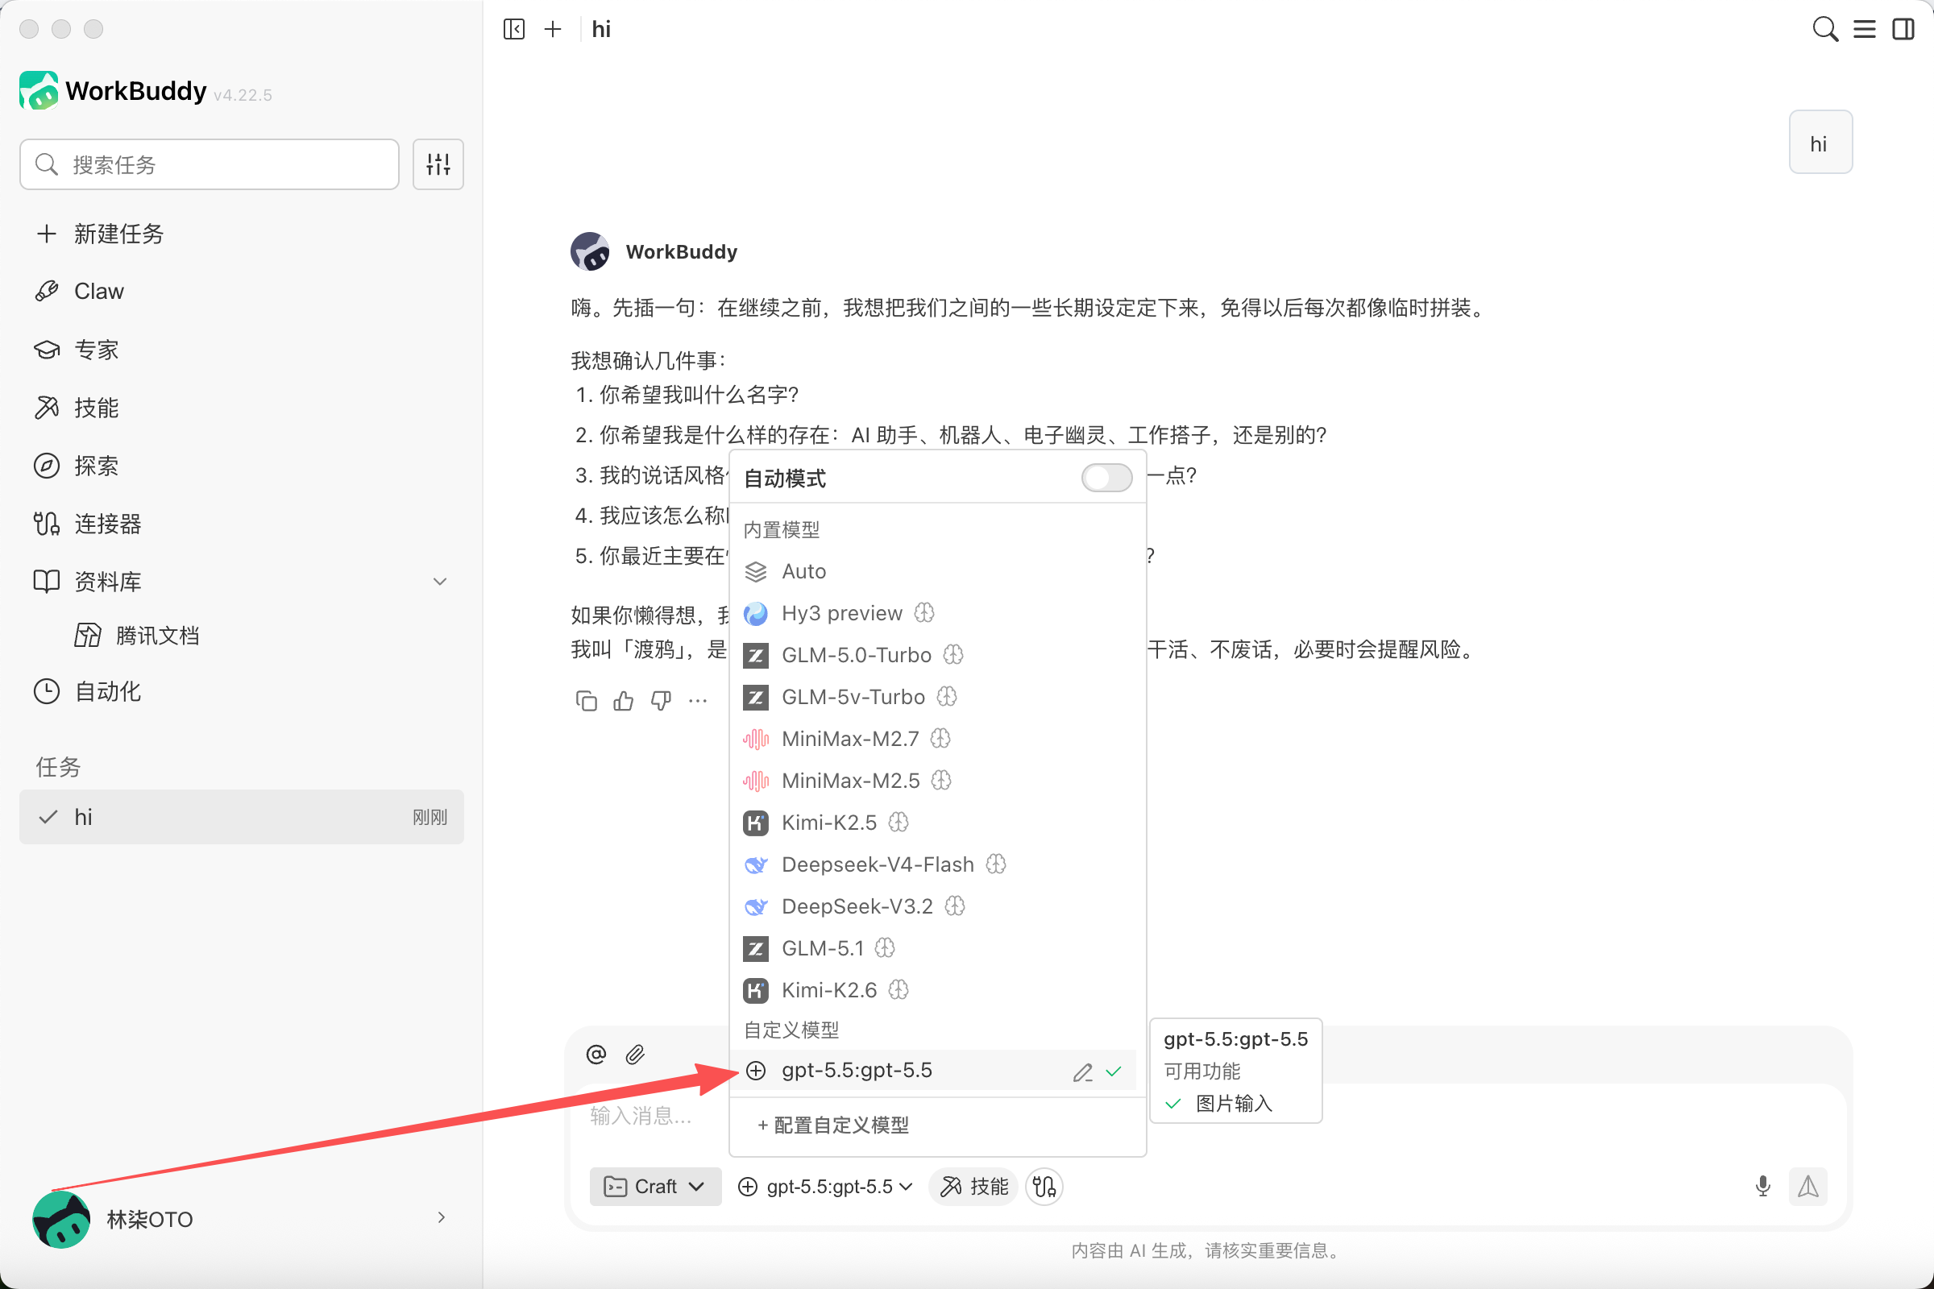Start a new chat with plus icon in header
Viewport: 1934px width, 1289px height.
click(554, 30)
